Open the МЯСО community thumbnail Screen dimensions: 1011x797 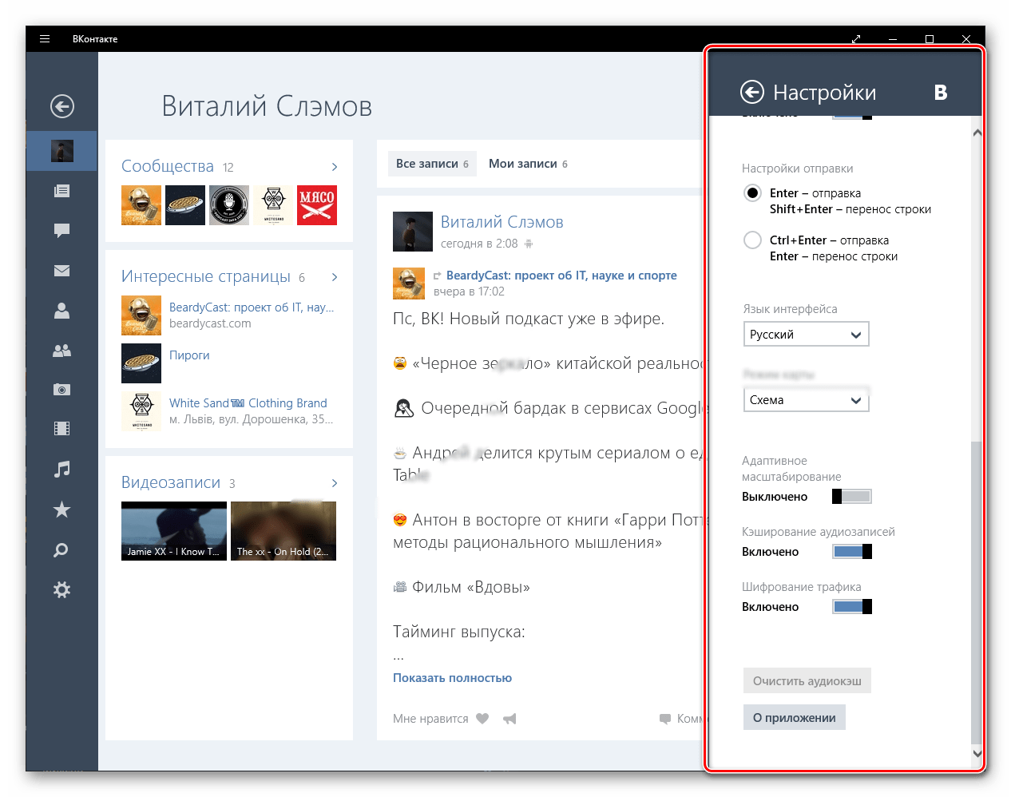[317, 205]
